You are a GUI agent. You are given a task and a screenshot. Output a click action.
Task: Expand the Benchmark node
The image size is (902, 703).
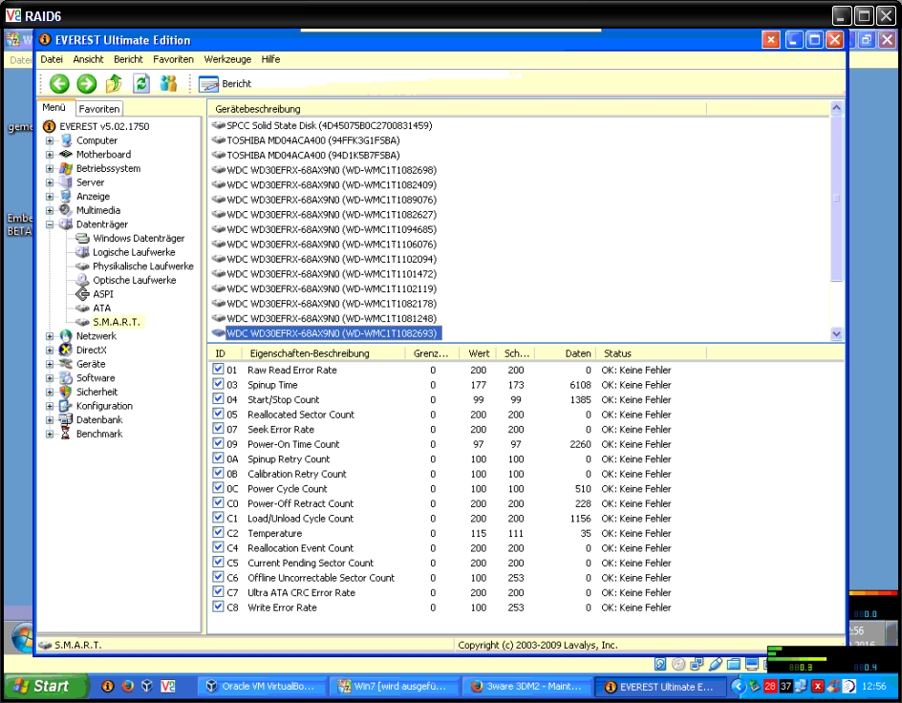[50, 434]
